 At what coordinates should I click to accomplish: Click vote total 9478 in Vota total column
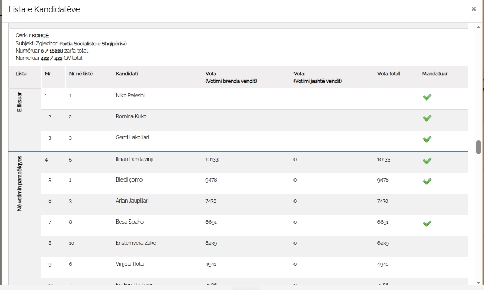point(383,180)
